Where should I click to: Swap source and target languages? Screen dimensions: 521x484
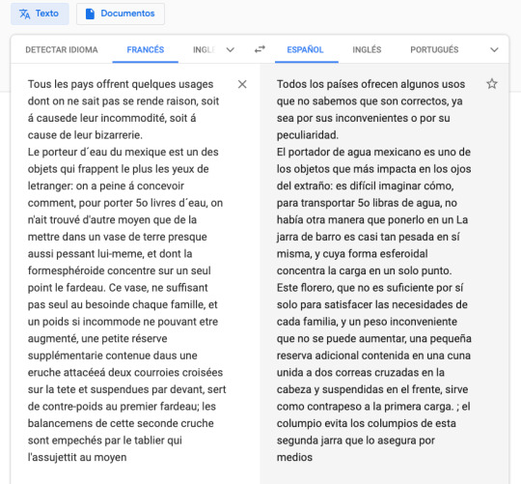tap(260, 49)
